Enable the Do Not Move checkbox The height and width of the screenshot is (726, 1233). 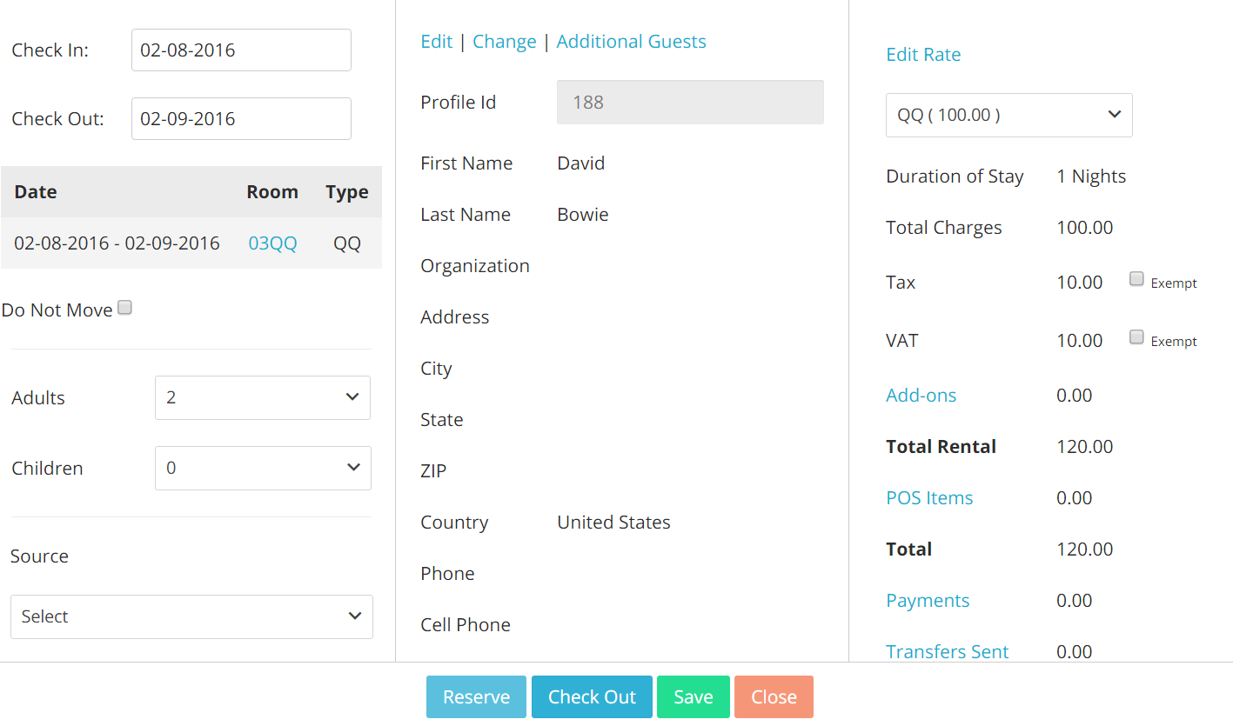(x=125, y=308)
